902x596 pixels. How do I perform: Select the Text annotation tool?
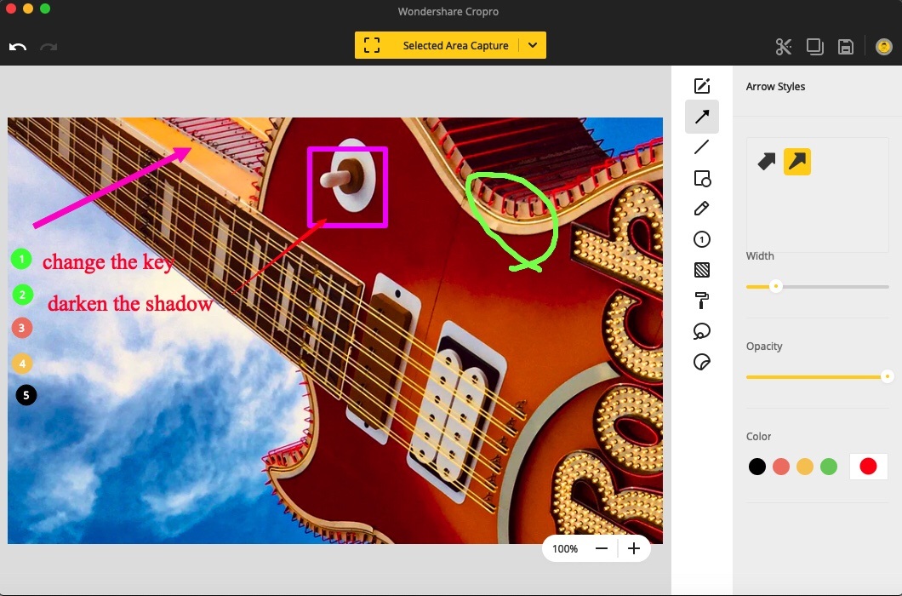tap(701, 85)
